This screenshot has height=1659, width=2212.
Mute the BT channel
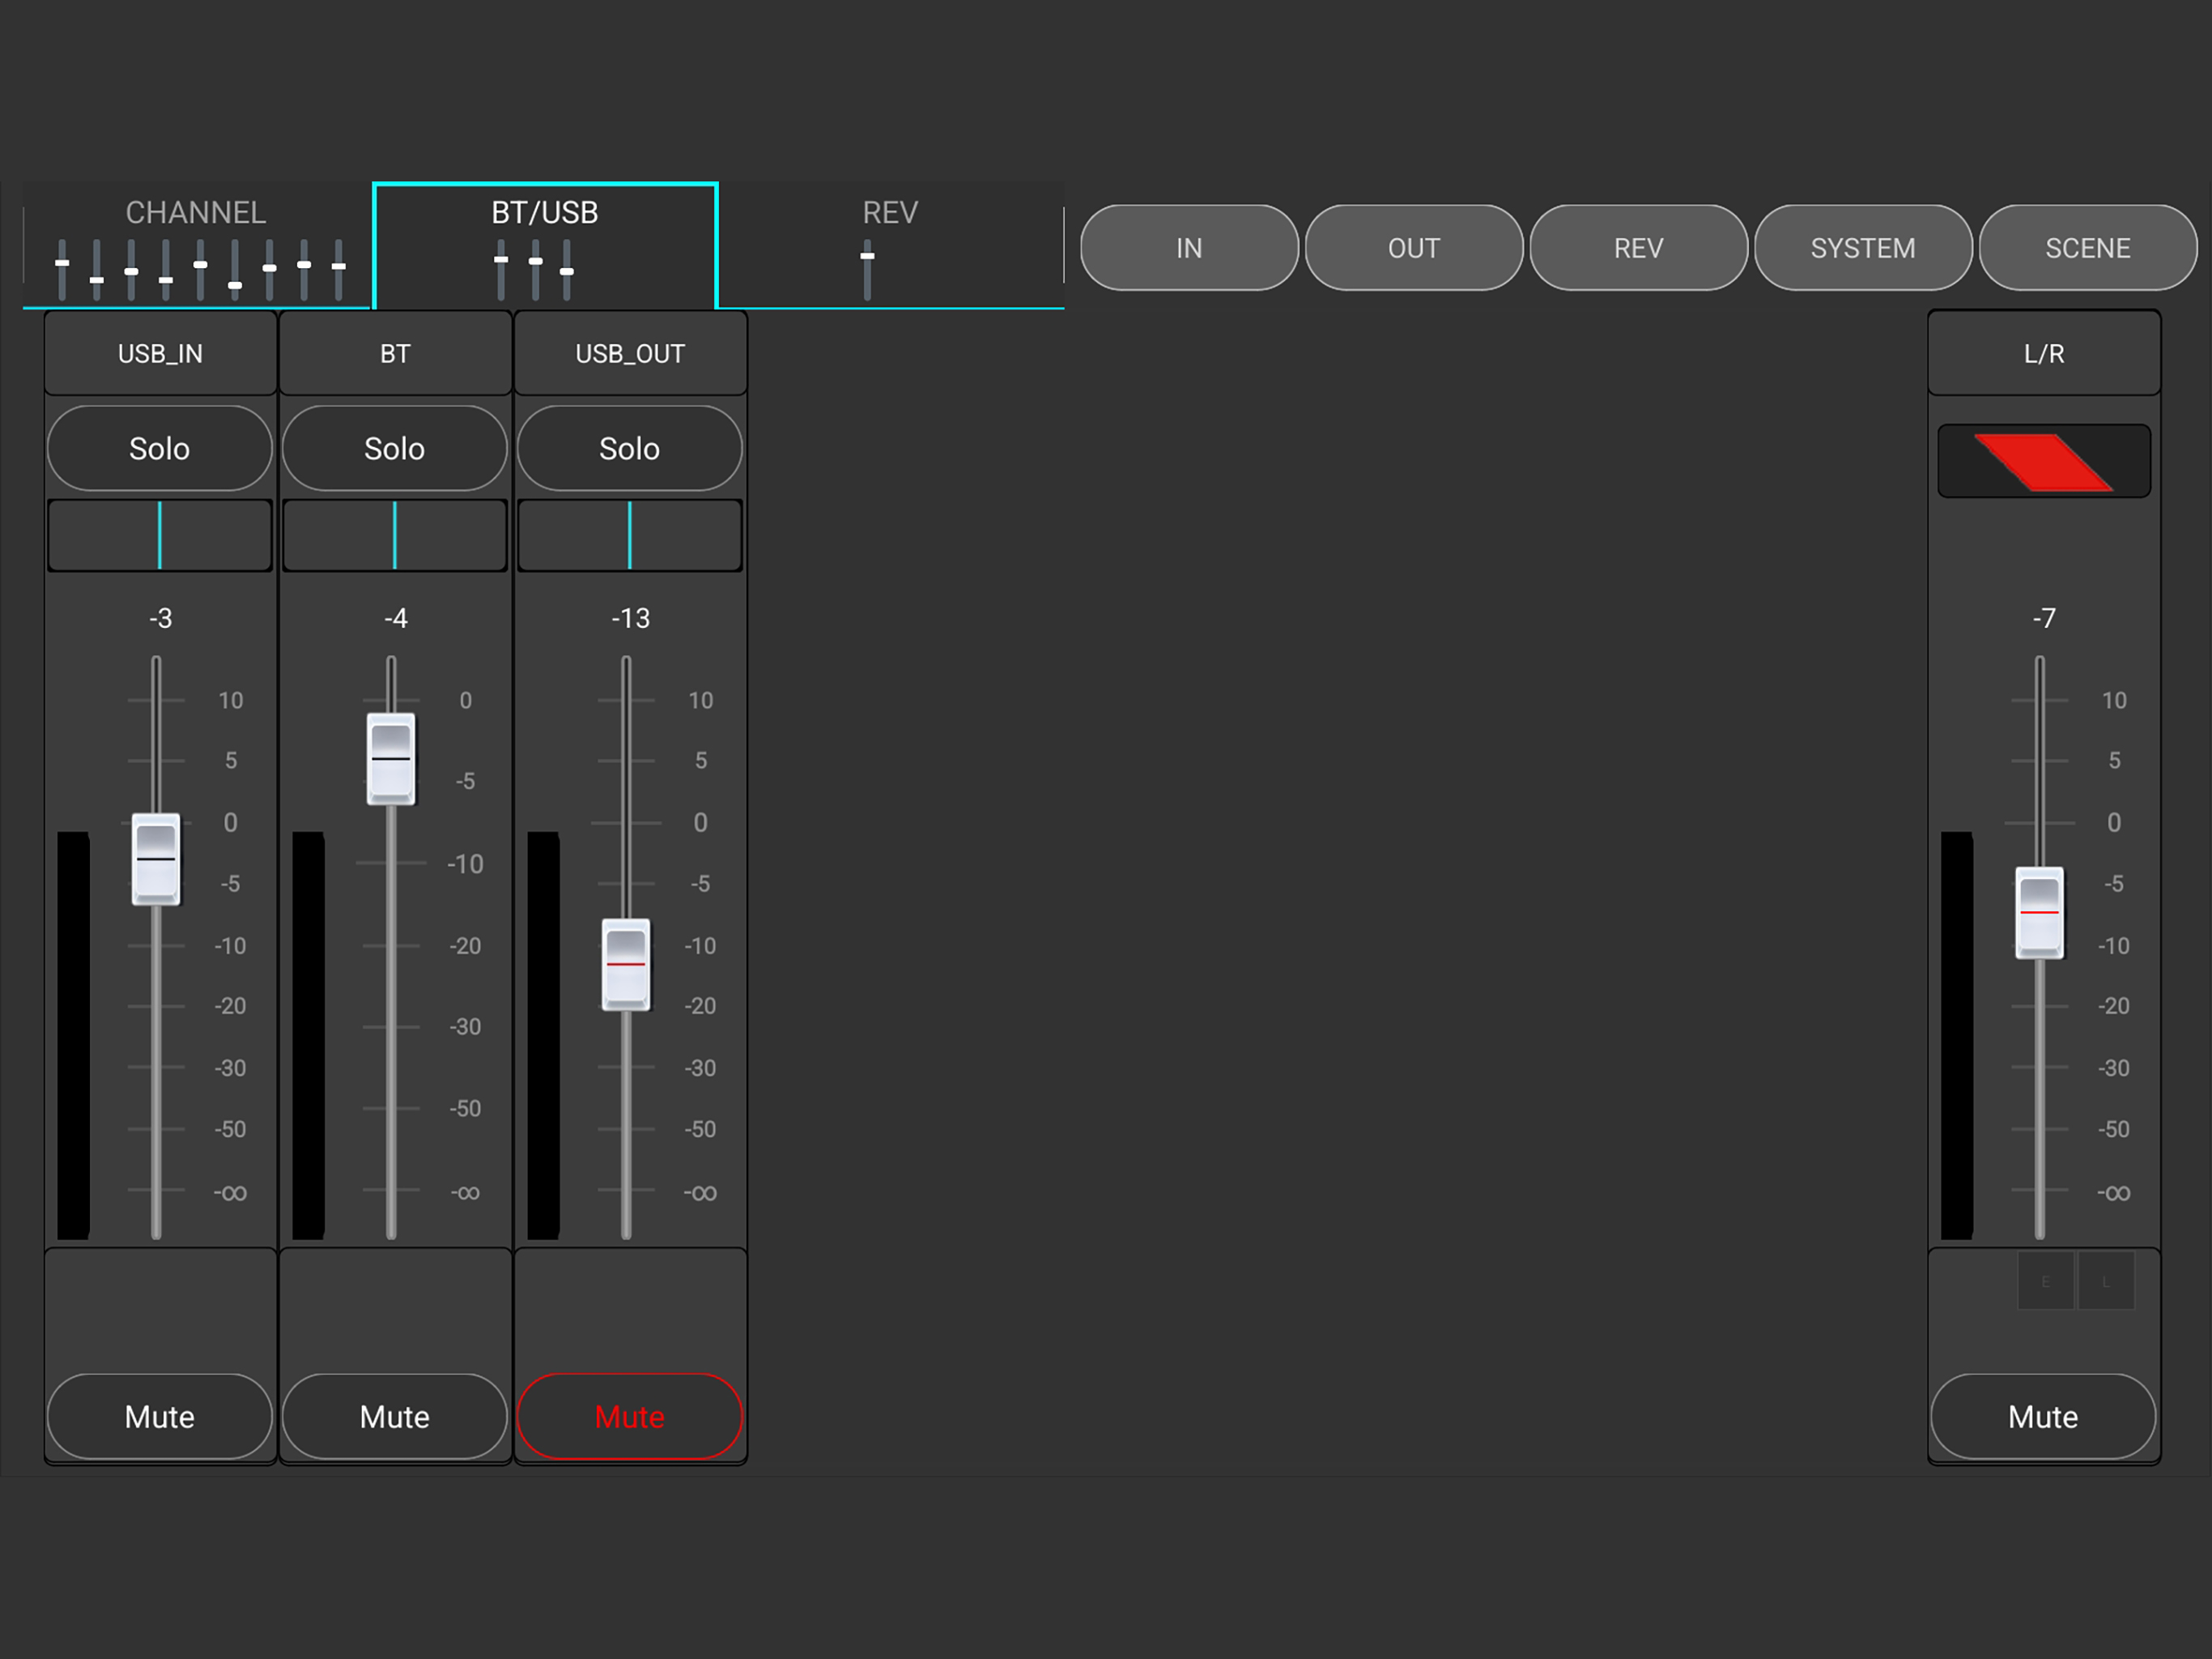pos(395,1416)
